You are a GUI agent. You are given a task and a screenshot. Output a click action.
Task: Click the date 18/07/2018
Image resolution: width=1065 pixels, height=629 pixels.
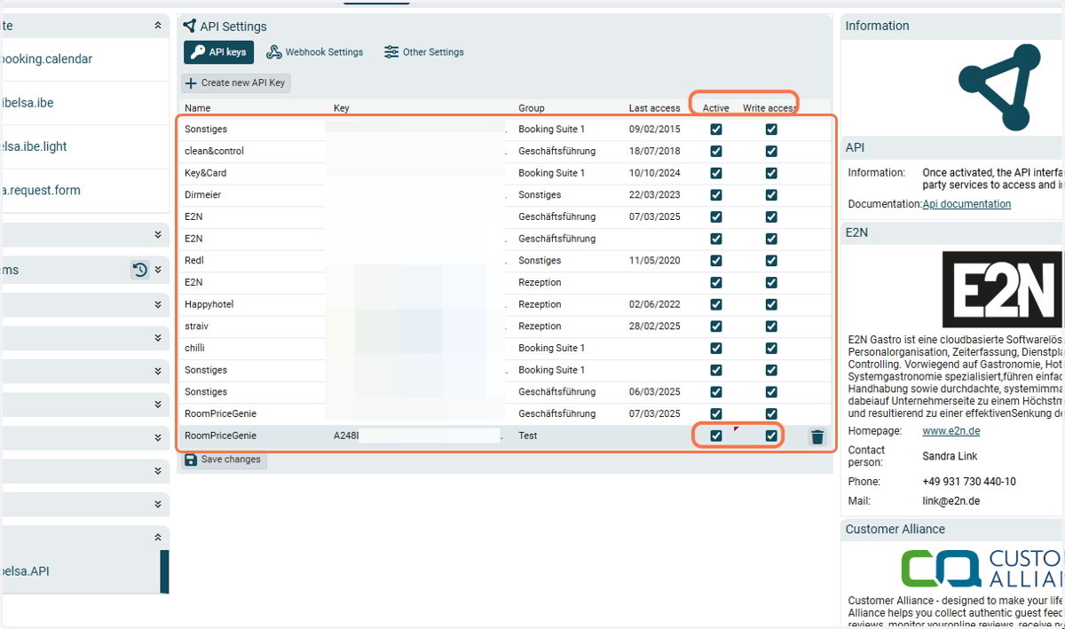click(x=654, y=151)
